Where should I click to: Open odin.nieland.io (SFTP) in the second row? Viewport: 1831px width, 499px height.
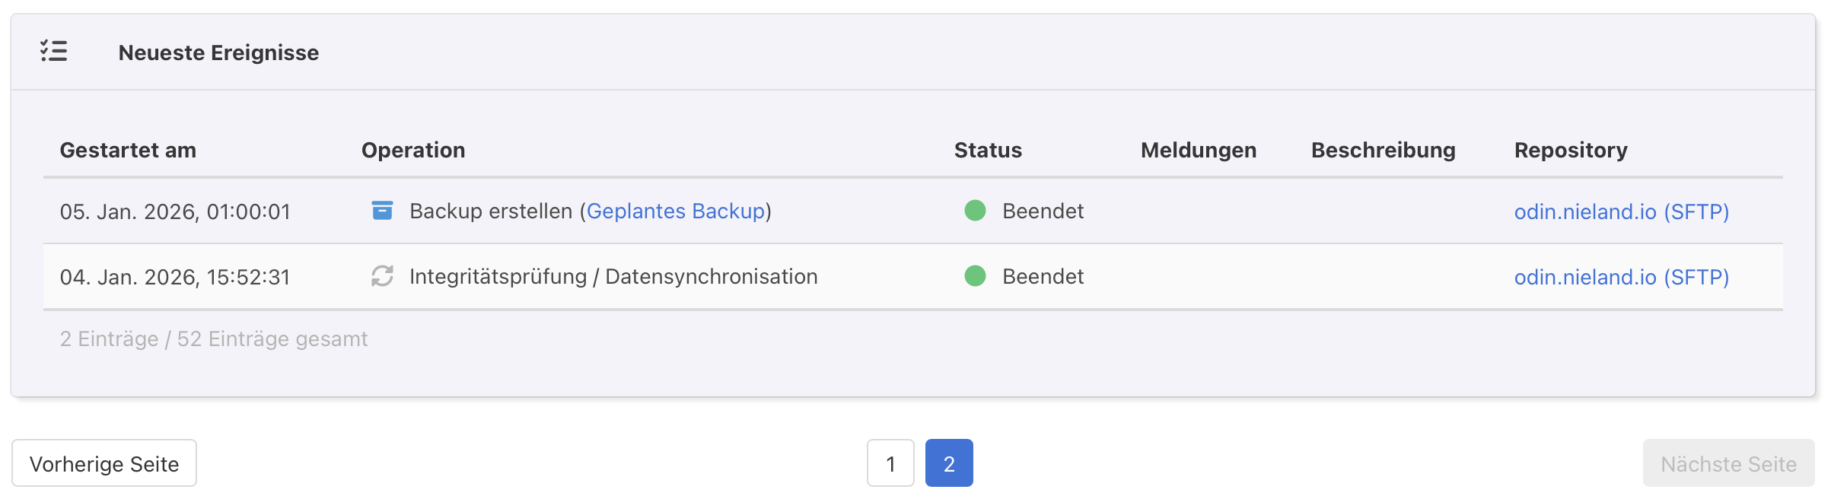tap(1621, 277)
